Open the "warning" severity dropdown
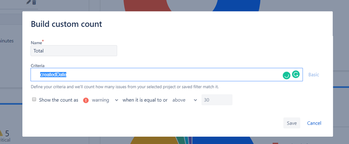 click(105, 100)
